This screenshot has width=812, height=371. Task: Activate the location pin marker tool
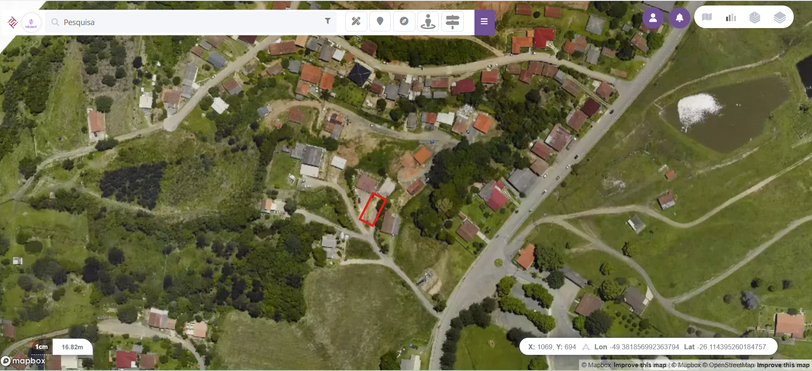[x=380, y=21]
